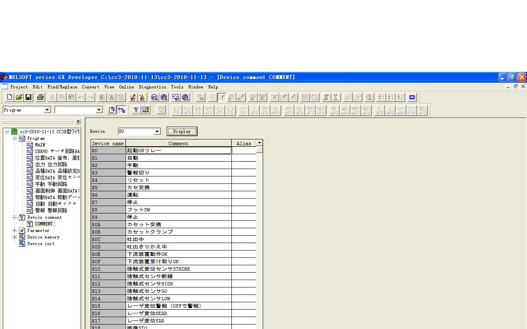Screen dimensions: 527x329
Task: Expand the Device memory tree node
Action: [15, 237]
